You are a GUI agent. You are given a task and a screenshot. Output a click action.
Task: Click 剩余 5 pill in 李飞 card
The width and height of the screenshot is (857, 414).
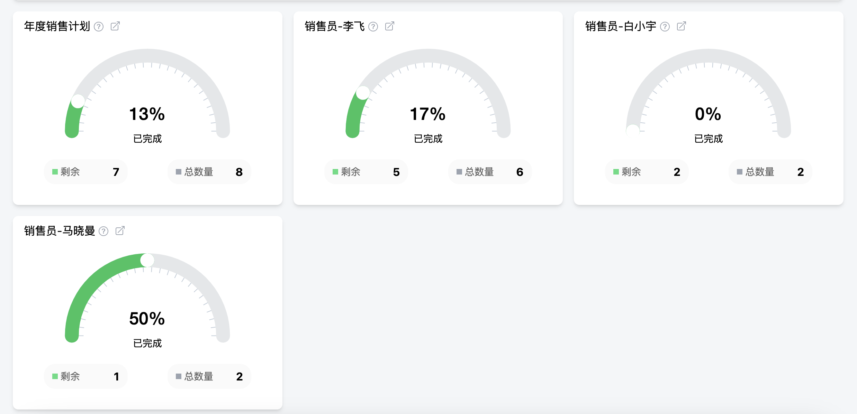366,172
